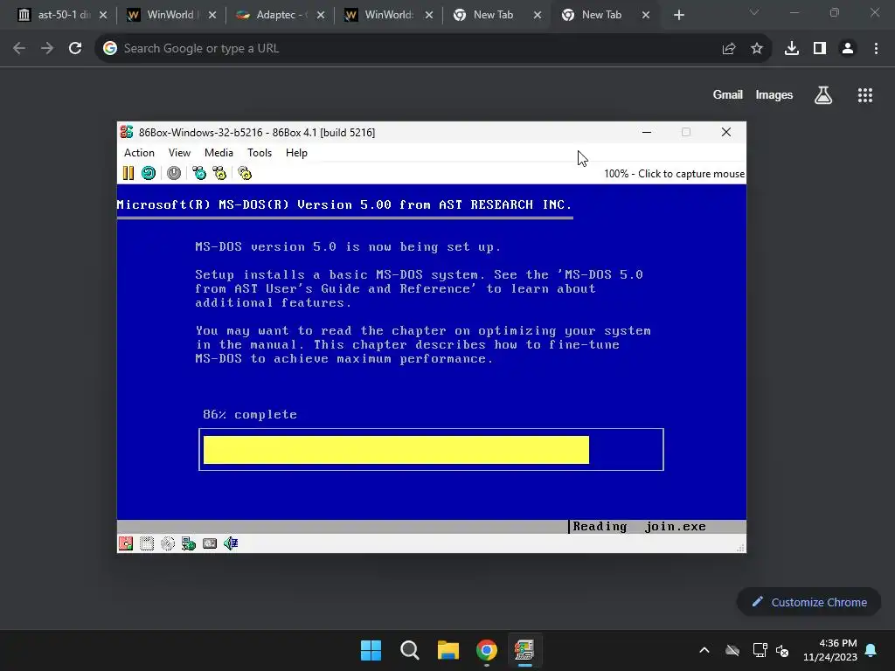The width and height of the screenshot is (895, 671).
Task: Open a new Chrome tab with plus button
Action: (678, 16)
